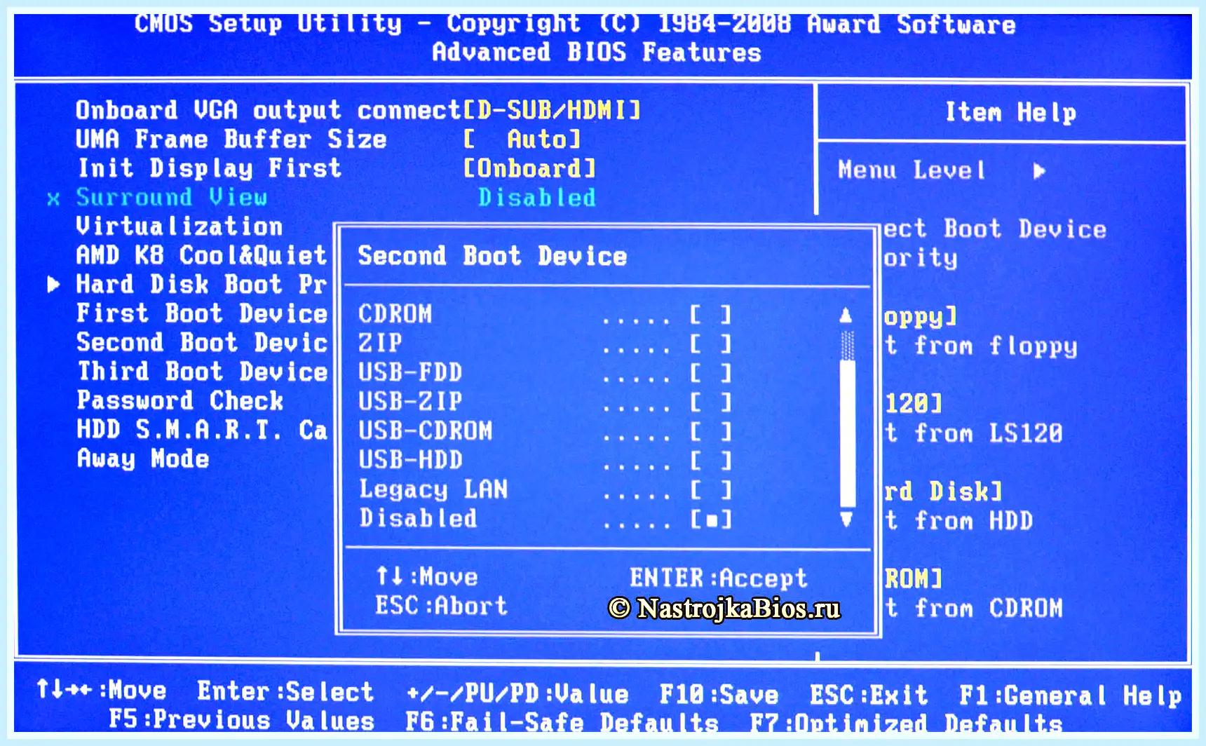Viewport: 1206px width, 746px height.
Task: Open the Onboard value for Init Display First
Action: [x=529, y=168]
